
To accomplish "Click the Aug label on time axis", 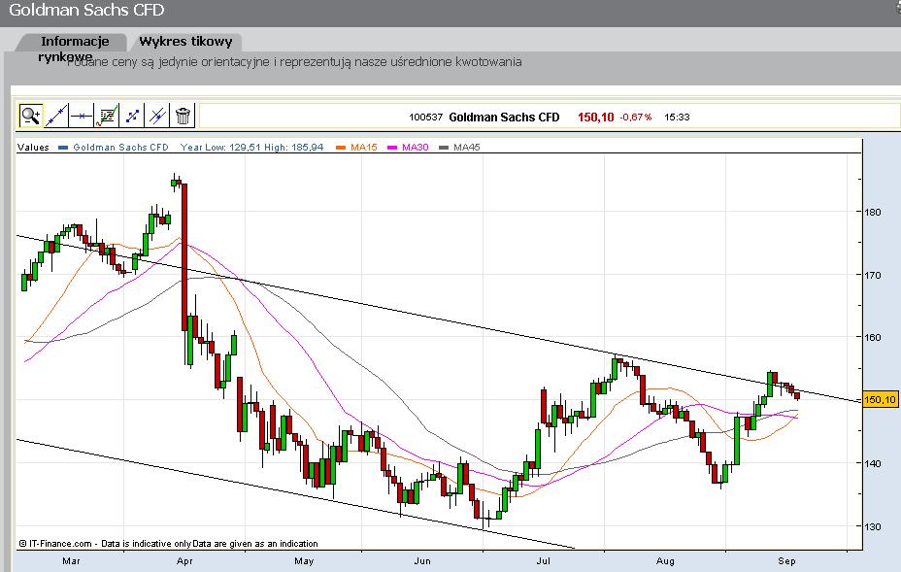I will [x=665, y=561].
